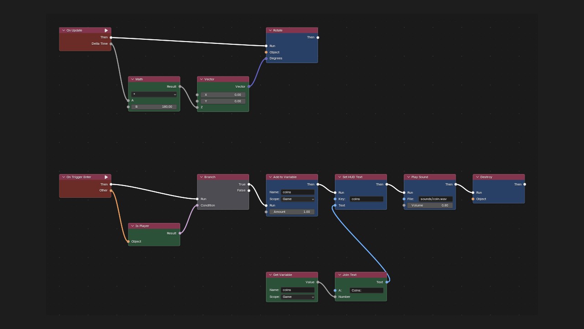This screenshot has width=584, height=329.
Task: Open Get Variable Scope dropdown
Action: click(x=298, y=297)
